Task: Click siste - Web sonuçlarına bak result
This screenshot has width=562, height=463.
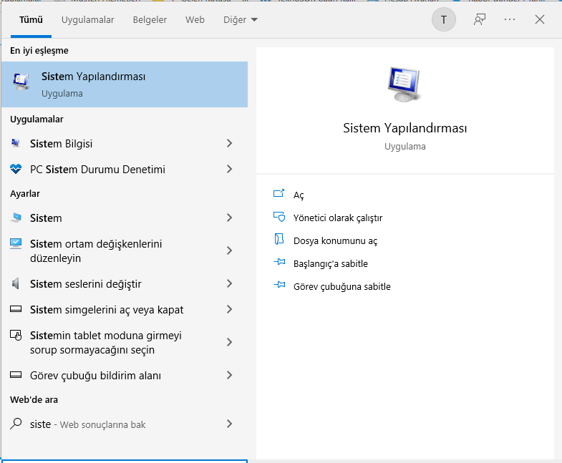Action: tap(125, 424)
